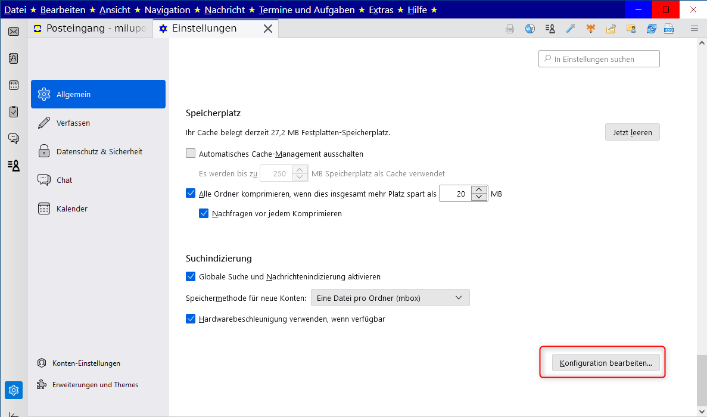Viewport: 707px width, 417px height.
Task: Open Chat settings category
Action: (98, 180)
